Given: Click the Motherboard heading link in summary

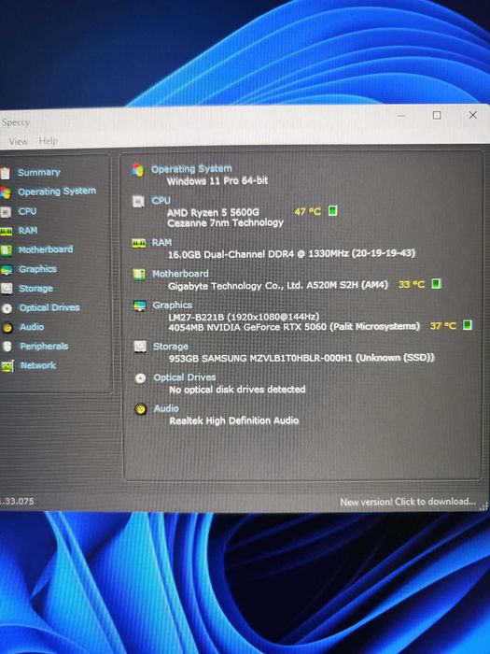Looking at the screenshot, I should click(180, 274).
